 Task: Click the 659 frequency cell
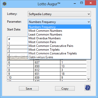pyautogui.click(x=47, y=77)
